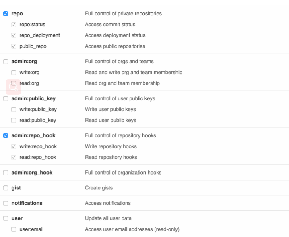Enable the admin:org_hook scope
The height and width of the screenshot is (237, 289).
[x=5, y=173]
